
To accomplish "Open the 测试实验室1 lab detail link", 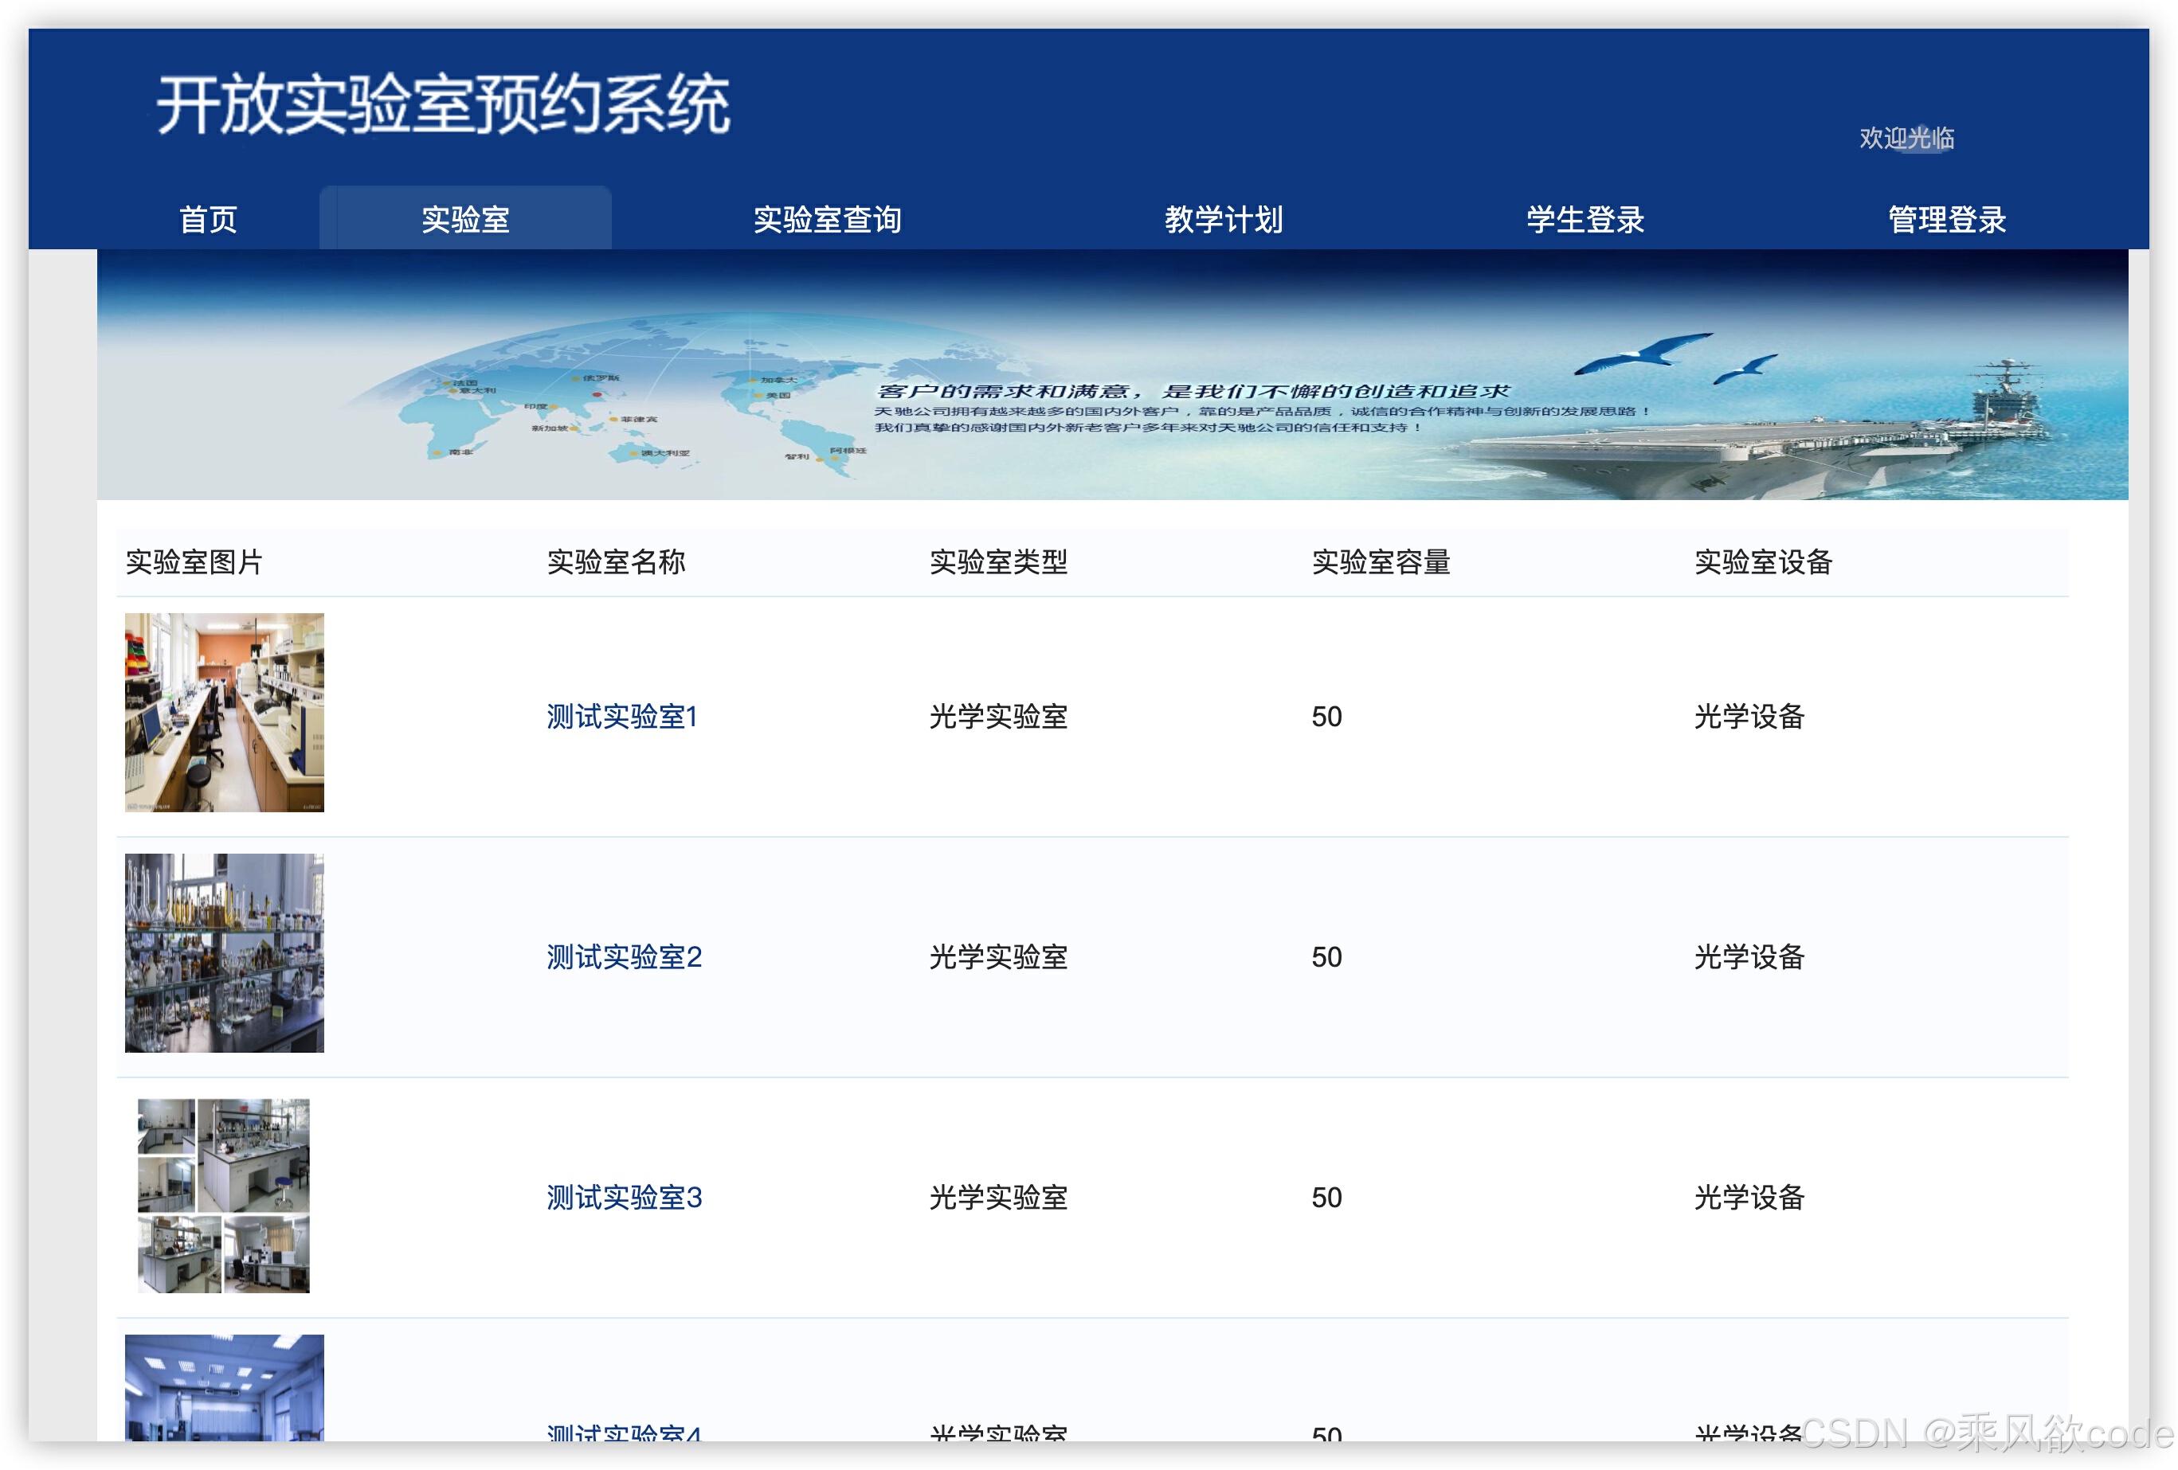I will (x=621, y=717).
